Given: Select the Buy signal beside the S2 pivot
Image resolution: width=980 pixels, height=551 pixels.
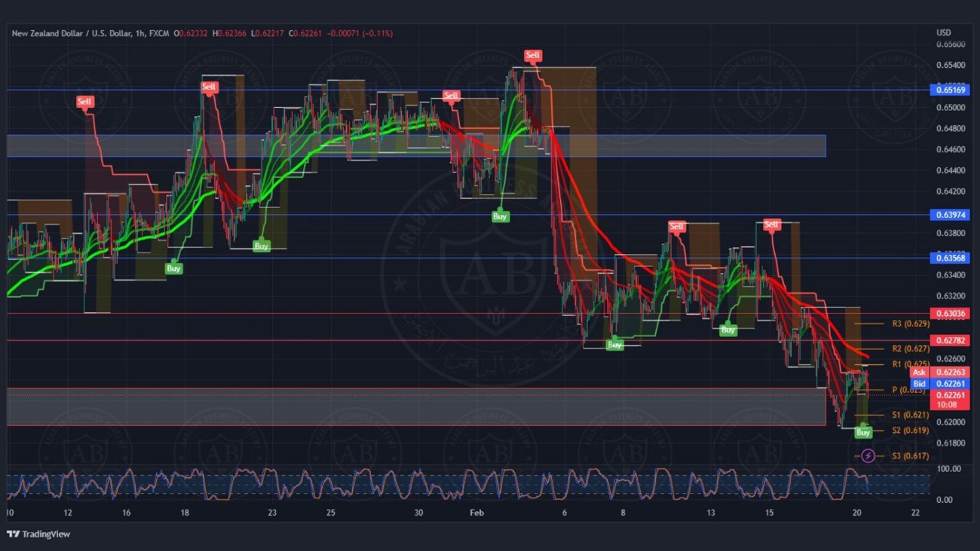Looking at the screenshot, I should click(x=863, y=432).
